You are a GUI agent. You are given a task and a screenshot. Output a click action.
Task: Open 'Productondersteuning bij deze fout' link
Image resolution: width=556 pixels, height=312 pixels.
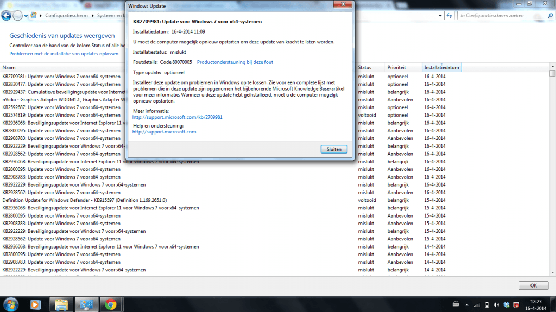coord(235,62)
